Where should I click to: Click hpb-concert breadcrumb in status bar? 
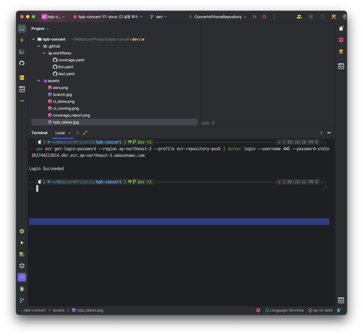[x=35, y=310]
